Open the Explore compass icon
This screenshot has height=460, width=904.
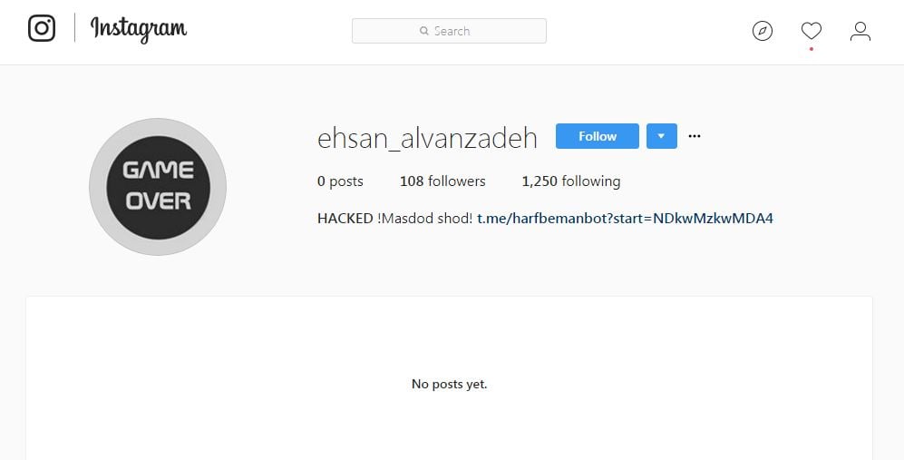pyautogui.click(x=763, y=31)
